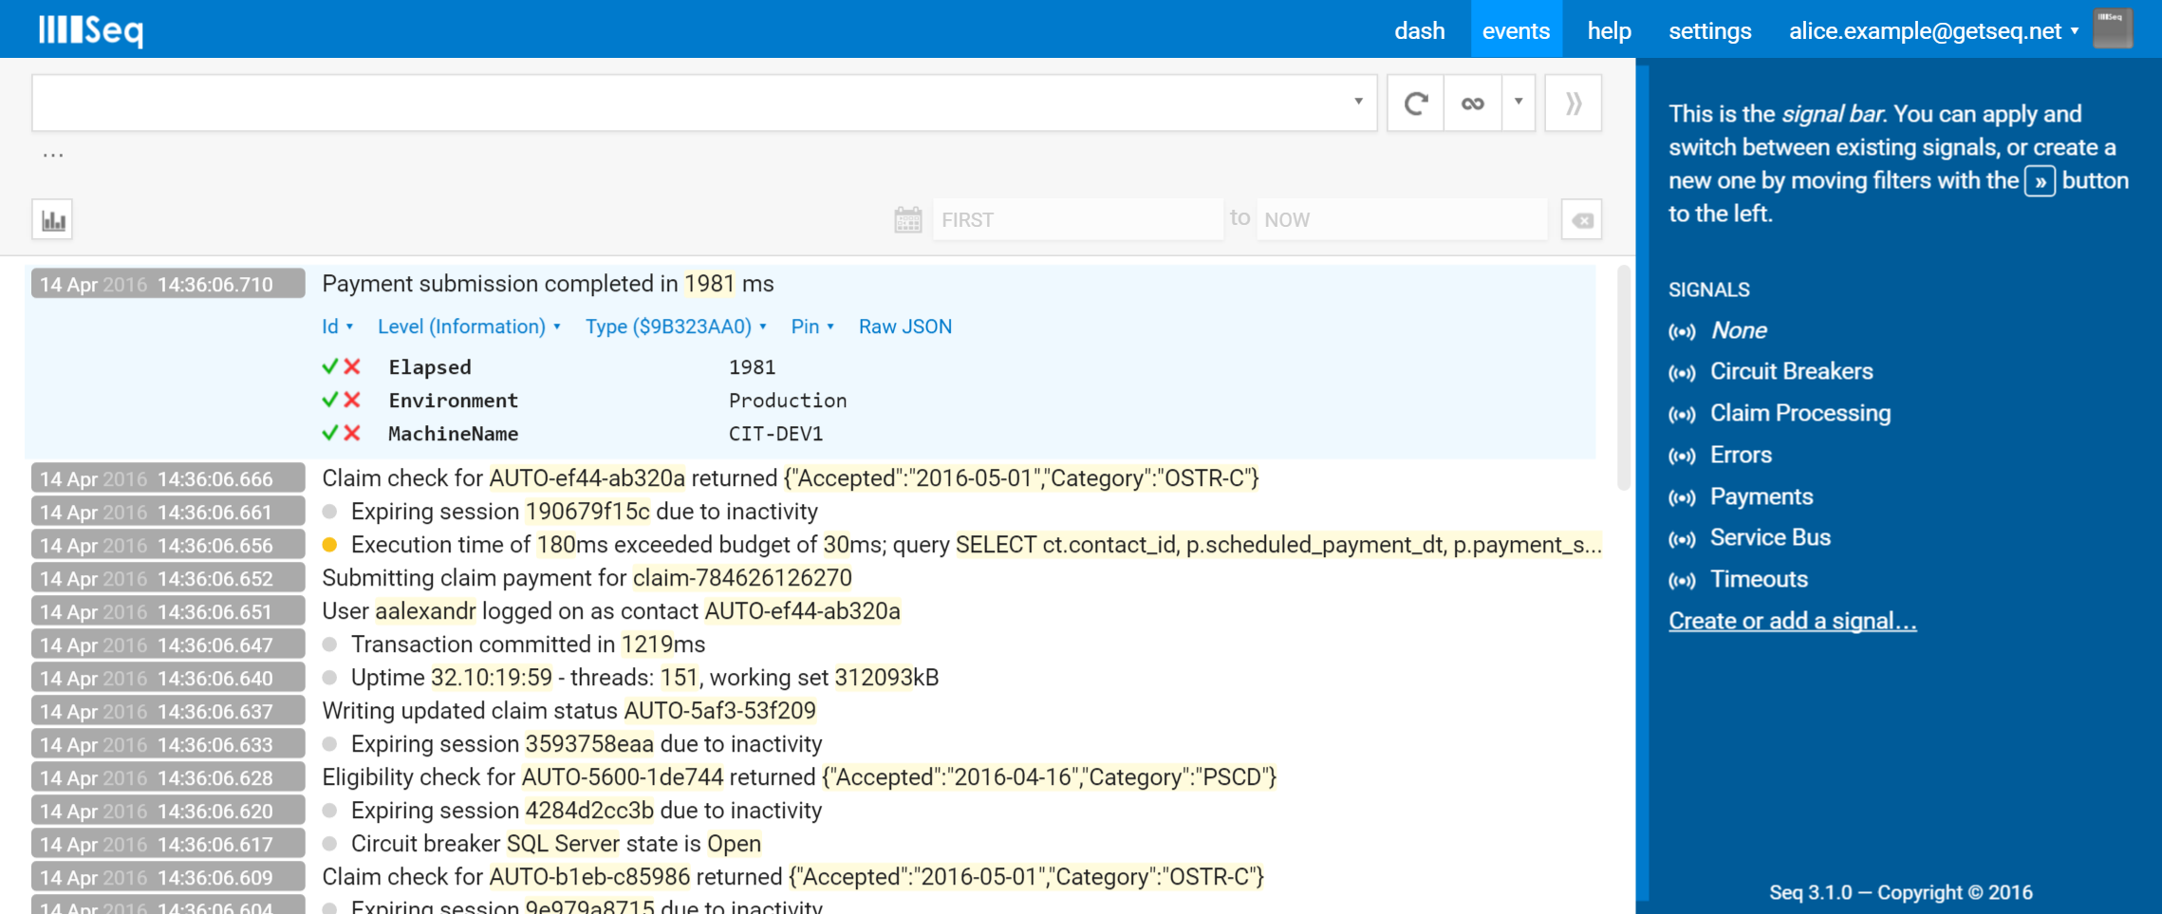2162x914 pixels.
Task: Toggle the infinity auto-refresh (tail) button
Action: point(1472,103)
